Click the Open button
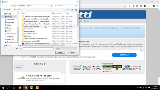160x90 pixels. (60, 52)
